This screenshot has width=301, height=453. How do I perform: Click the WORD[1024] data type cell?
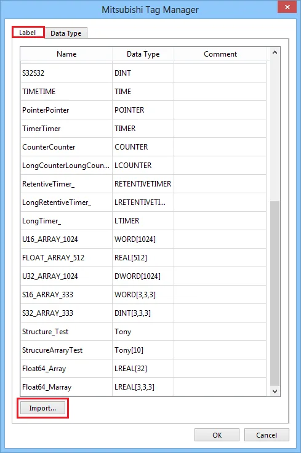(x=143, y=239)
